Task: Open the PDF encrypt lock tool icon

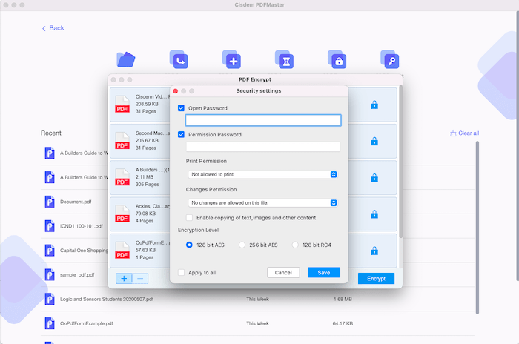Action: click(337, 59)
